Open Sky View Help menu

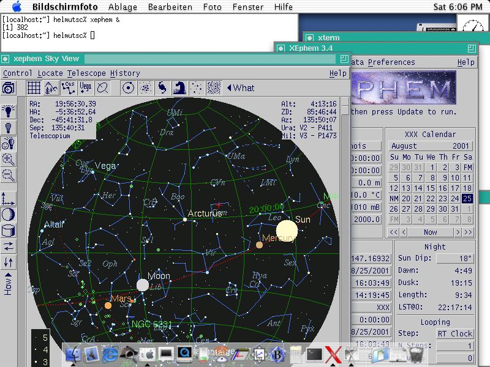[338, 73]
